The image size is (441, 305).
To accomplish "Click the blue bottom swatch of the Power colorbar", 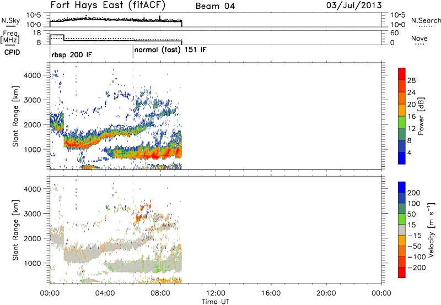I will [x=402, y=158].
